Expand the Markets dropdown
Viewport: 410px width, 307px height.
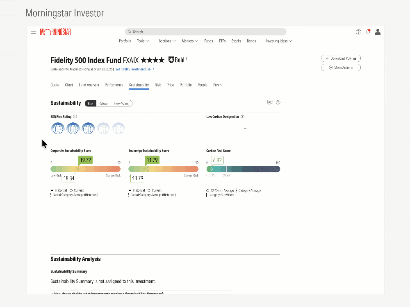point(190,41)
